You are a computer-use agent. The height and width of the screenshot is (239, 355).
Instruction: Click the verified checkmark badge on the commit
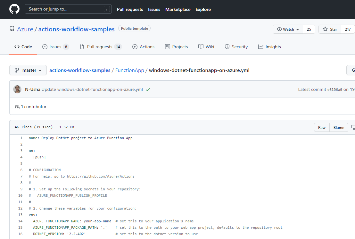[148, 90]
